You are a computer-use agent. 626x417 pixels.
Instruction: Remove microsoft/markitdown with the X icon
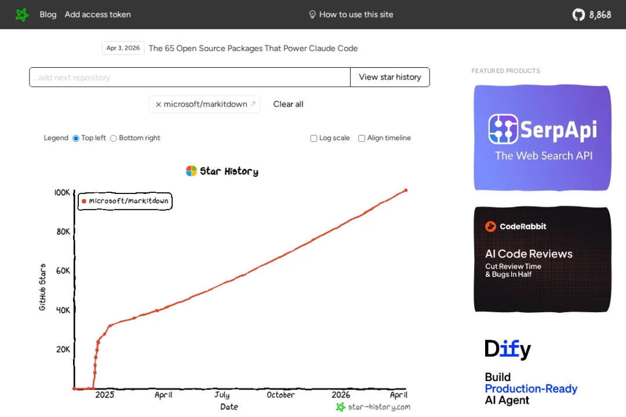158,105
